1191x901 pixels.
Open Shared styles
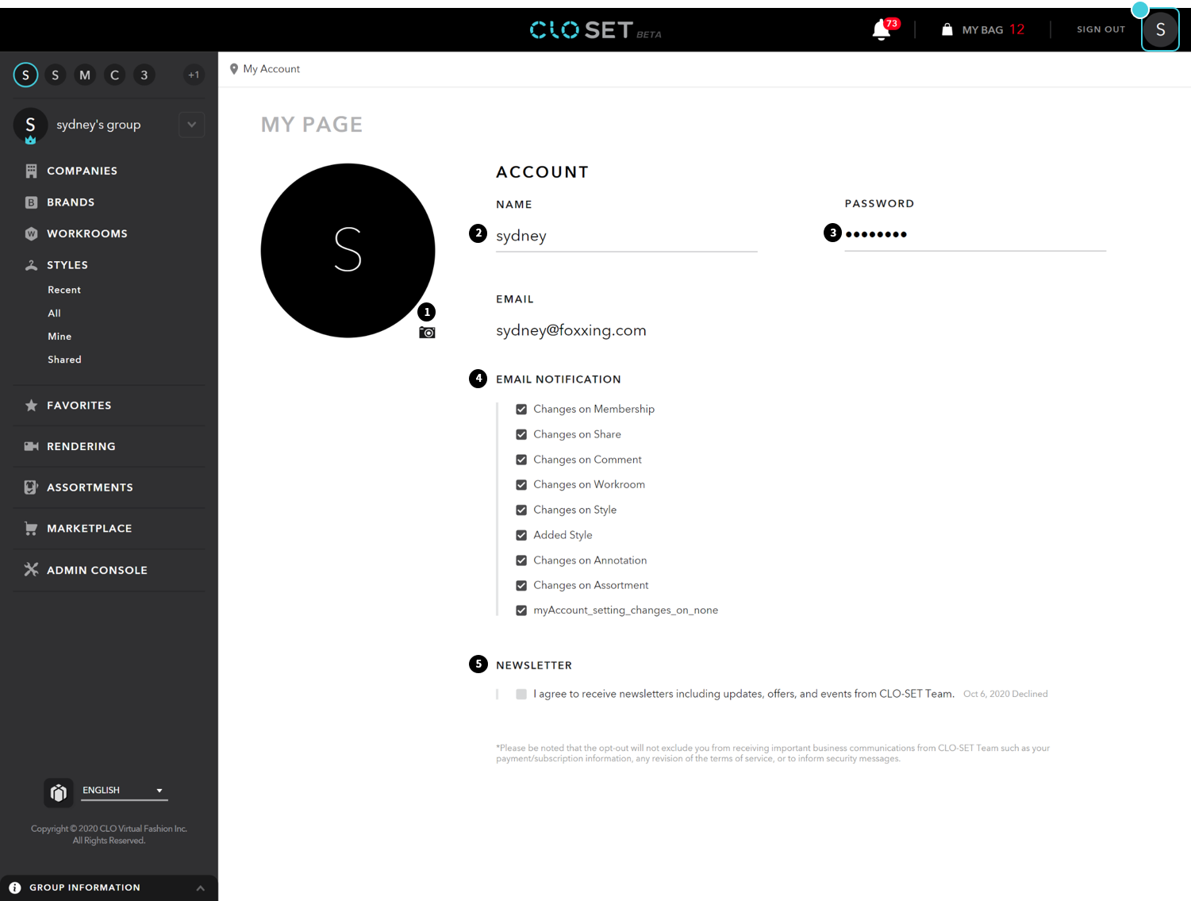pos(64,360)
